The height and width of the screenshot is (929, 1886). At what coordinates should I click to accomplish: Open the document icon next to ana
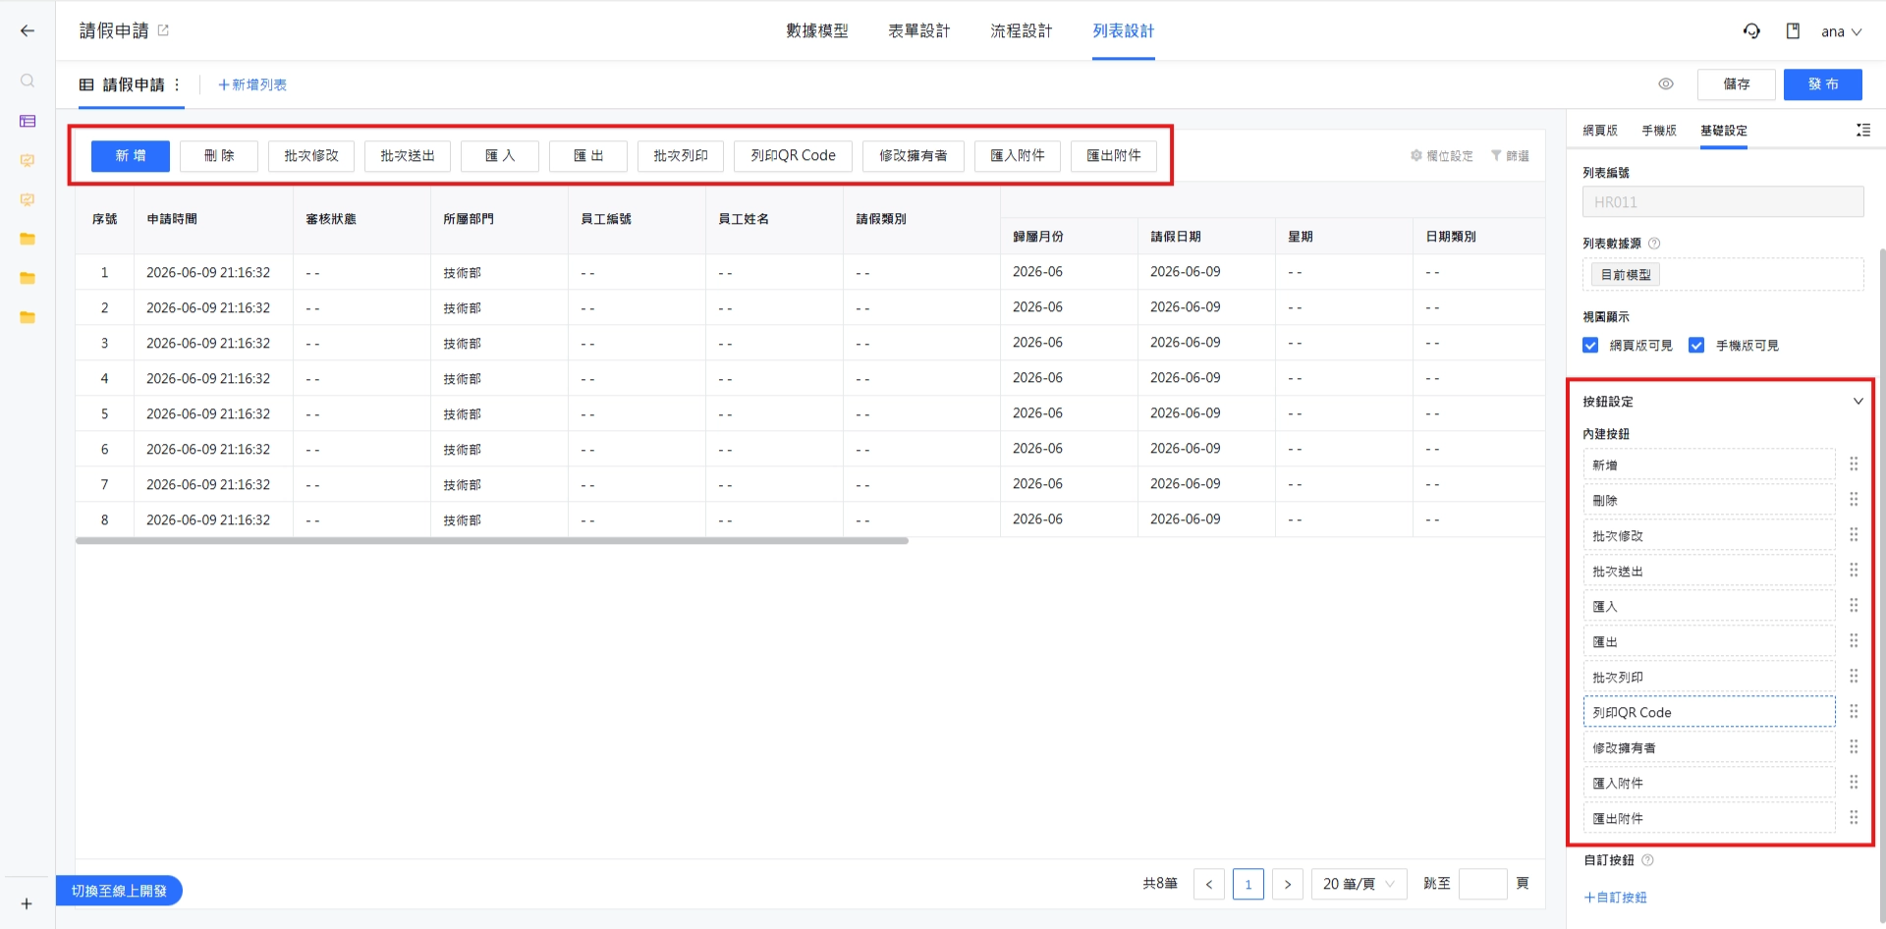coord(1793,30)
